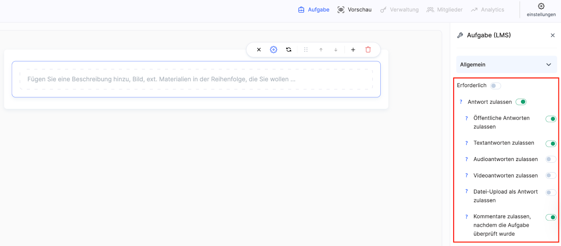561x246 pixels.
Task: Open the Mitglieder tab
Action: (x=445, y=10)
